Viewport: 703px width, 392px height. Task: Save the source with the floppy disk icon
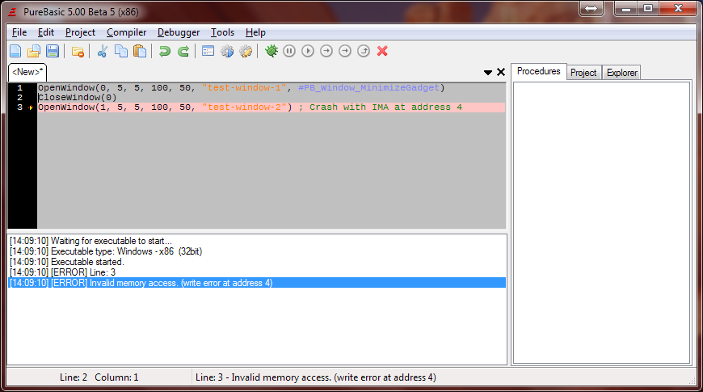53,52
